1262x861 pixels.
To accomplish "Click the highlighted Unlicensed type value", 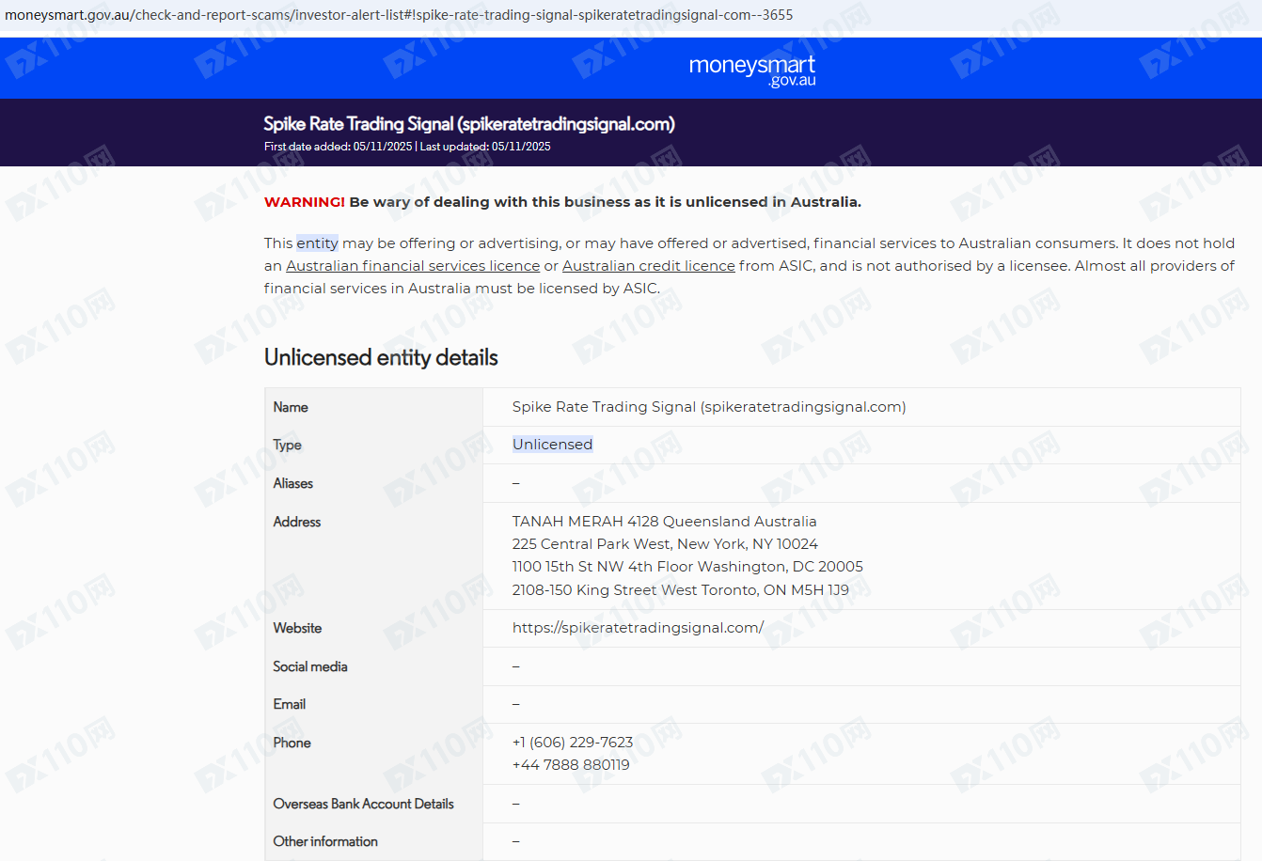I will (552, 445).
